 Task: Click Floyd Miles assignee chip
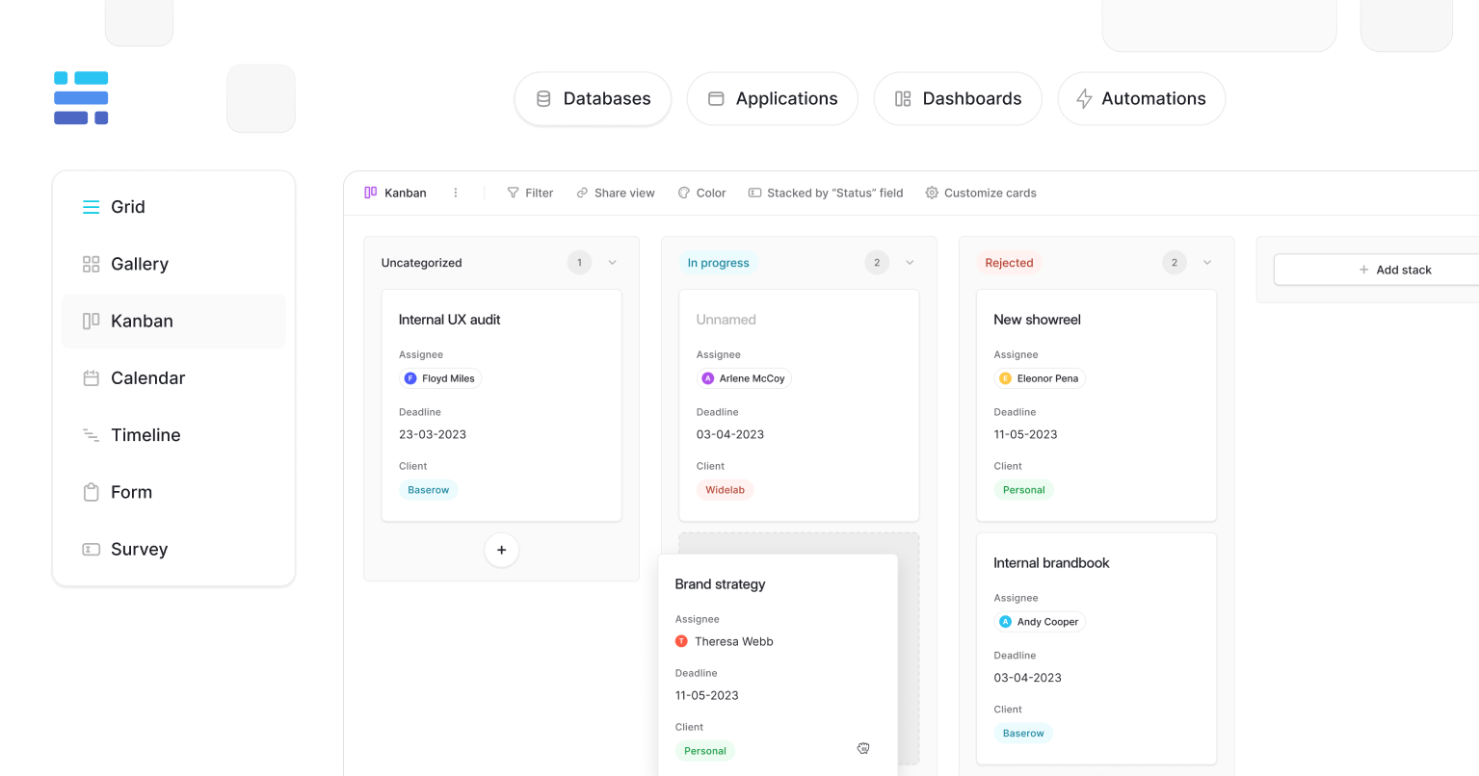click(440, 378)
